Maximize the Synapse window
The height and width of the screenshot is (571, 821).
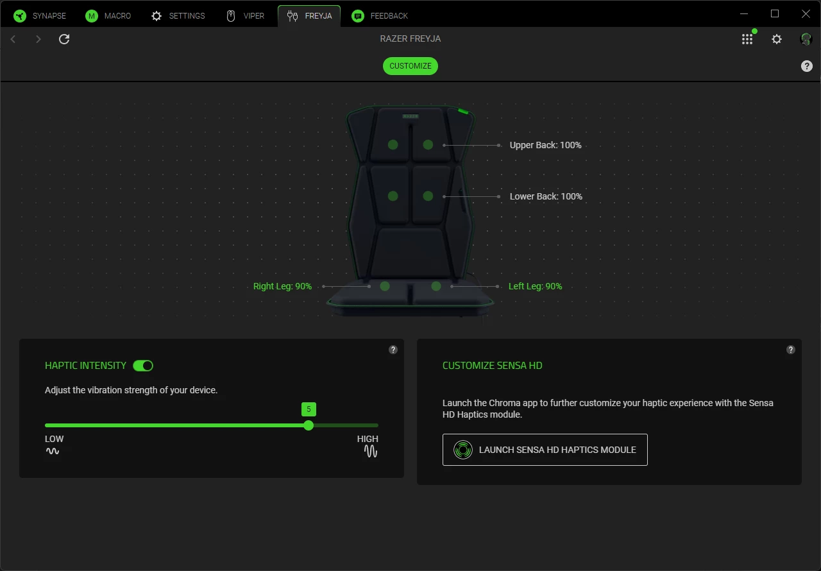[775, 13]
